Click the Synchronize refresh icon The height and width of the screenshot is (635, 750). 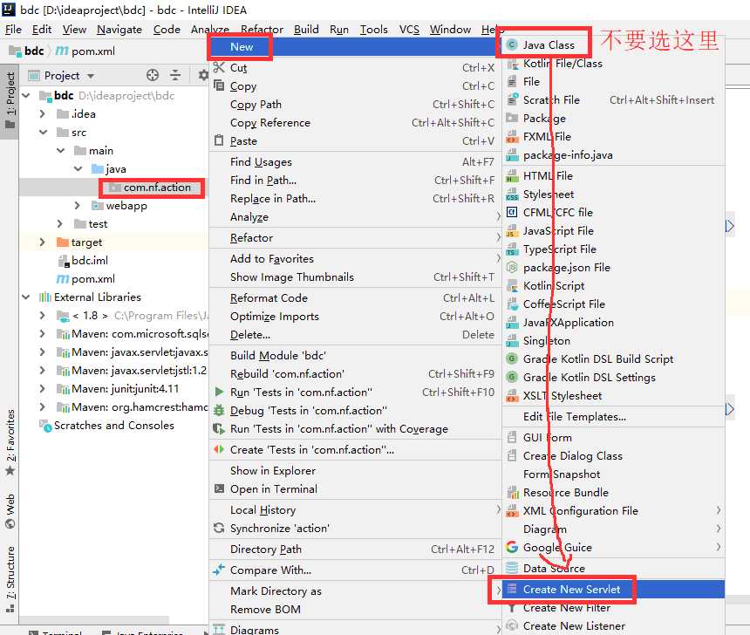coord(219,528)
